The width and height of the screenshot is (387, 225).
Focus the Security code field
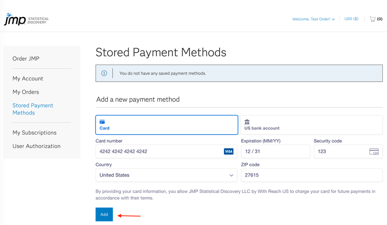coord(348,152)
